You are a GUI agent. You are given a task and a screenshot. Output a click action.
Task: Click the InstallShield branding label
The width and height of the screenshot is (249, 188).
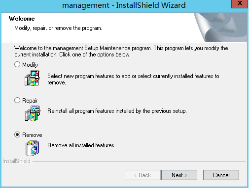[x=16, y=161]
